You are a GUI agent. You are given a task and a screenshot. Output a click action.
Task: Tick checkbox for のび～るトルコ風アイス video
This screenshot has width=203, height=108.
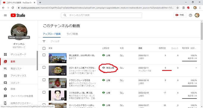click(x=44, y=67)
